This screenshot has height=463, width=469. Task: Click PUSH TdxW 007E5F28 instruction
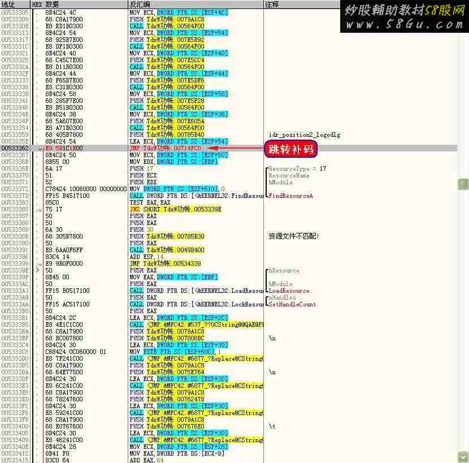(x=167, y=101)
